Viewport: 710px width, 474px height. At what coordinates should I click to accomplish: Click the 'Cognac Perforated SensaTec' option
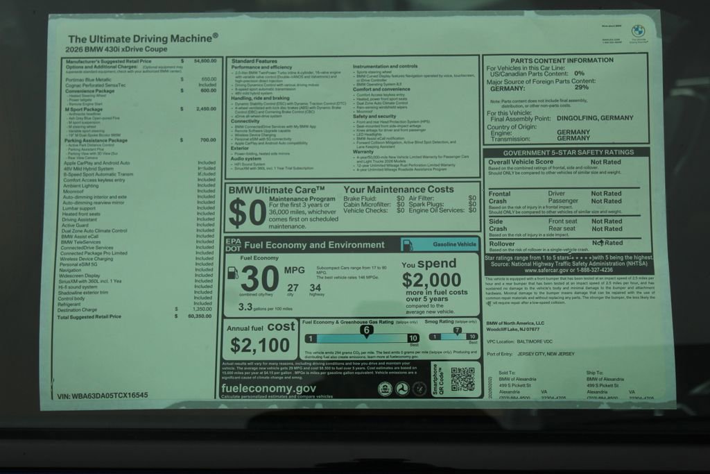click(x=141, y=85)
